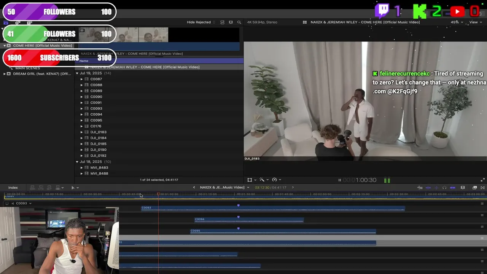487x274 pixels.
Task: Go back in timeline history
Action: [194, 187]
